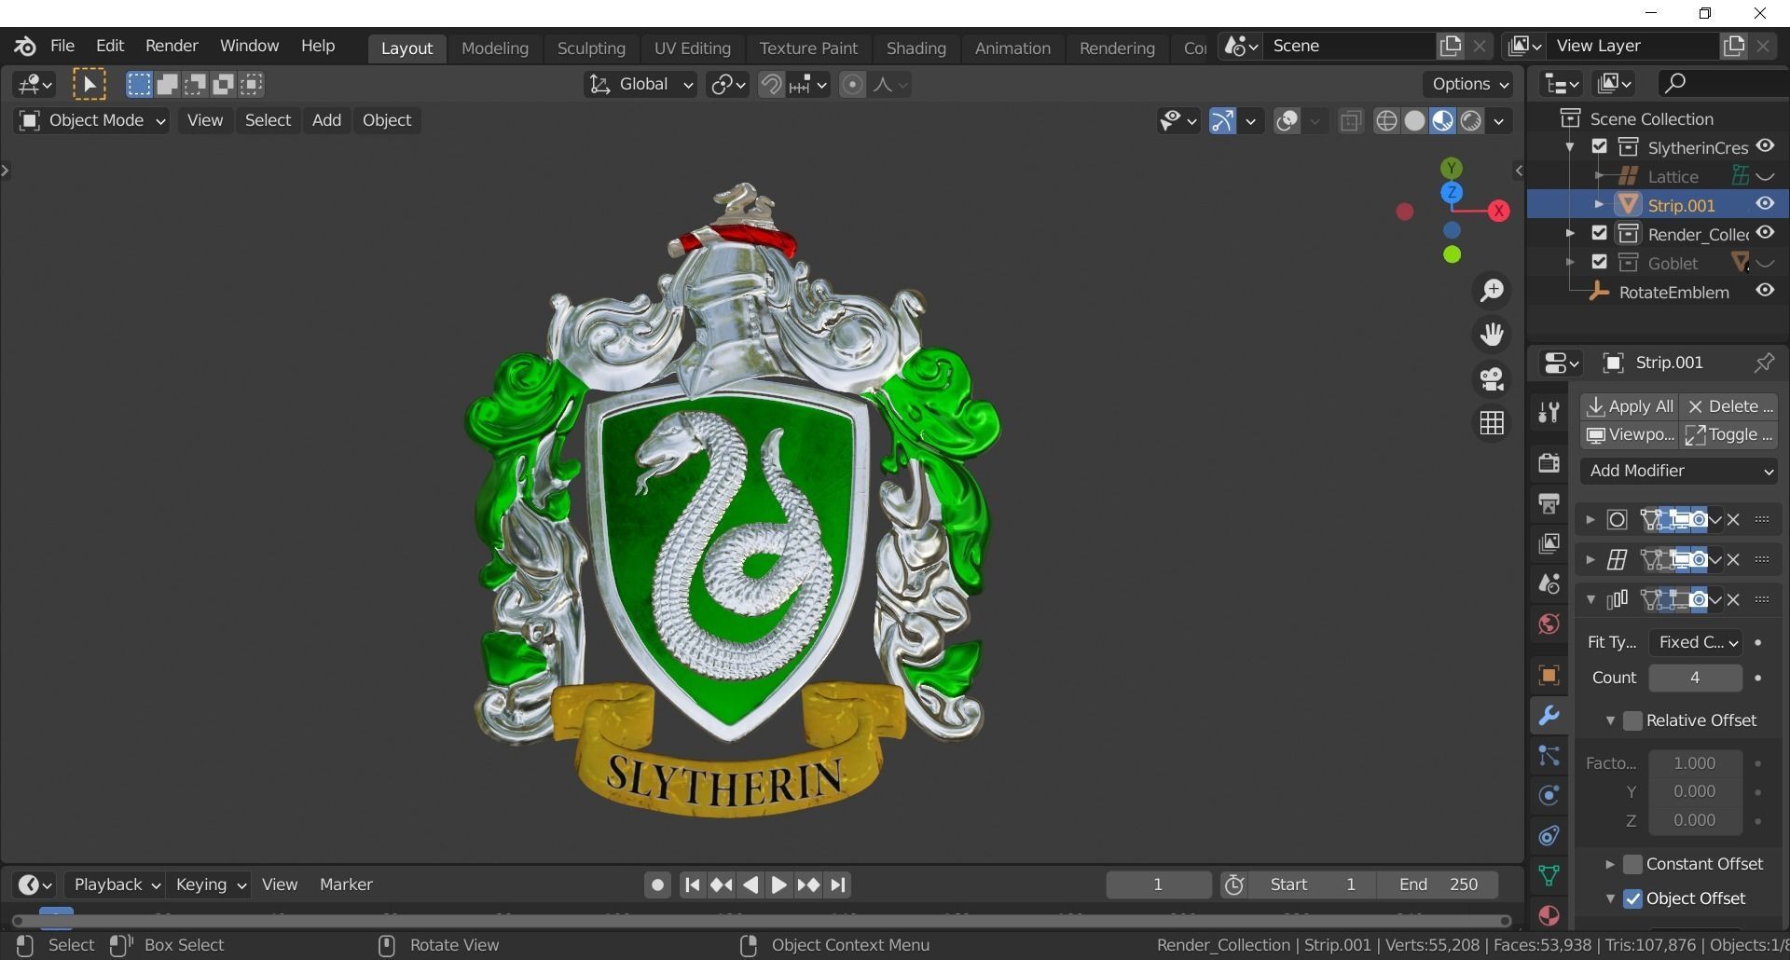Pin the Strip.001 properties context
This screenshot has height=960, width=1790.
coord(1764,363)
